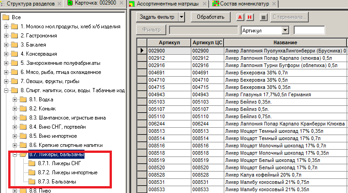Click the matrix icon on Ассортиментные матрицы tab
Screen dimensions: 348x193
[132, 4]
